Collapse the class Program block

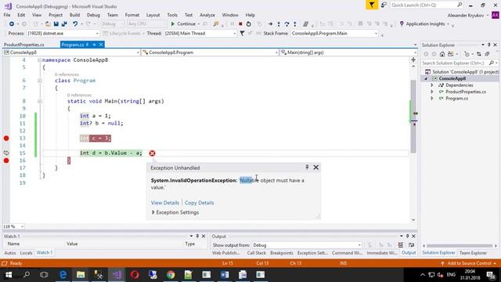(40, 81)
